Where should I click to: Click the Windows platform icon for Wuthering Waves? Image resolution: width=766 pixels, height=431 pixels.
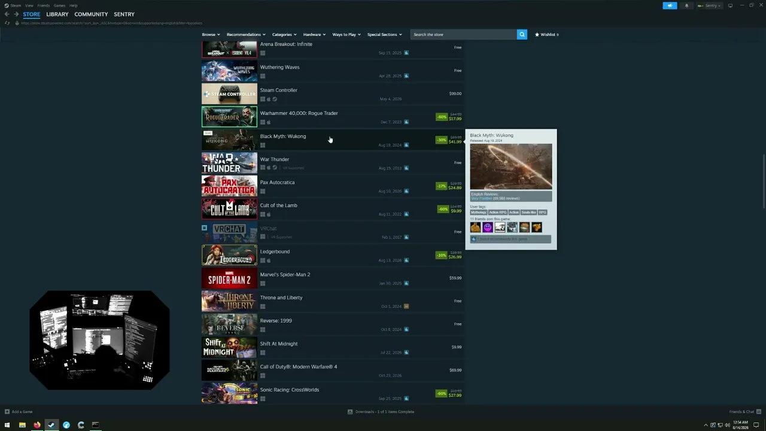(263, 76)
